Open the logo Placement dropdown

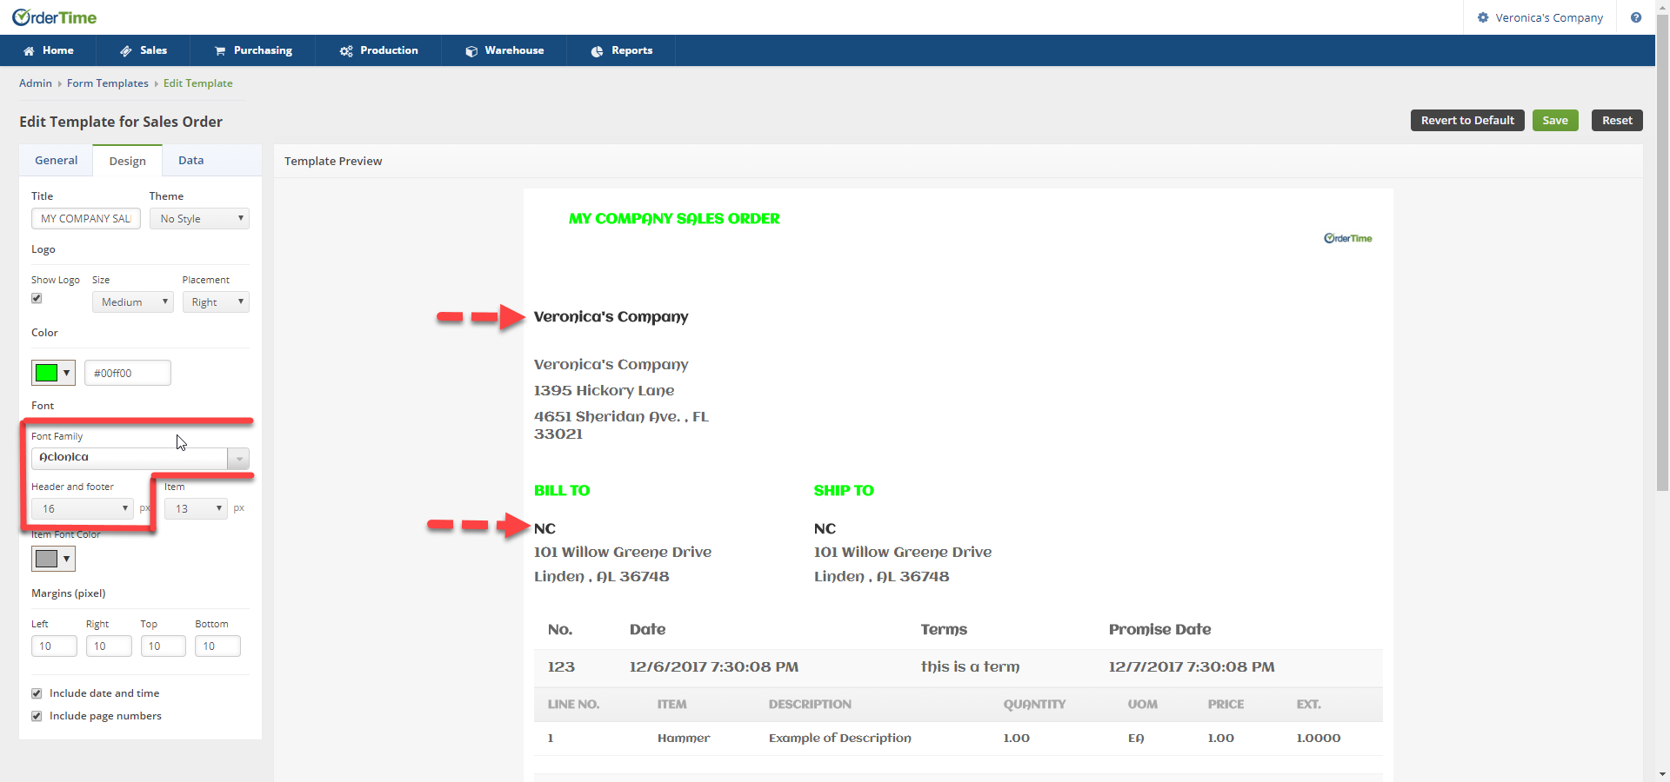point(216,302)
